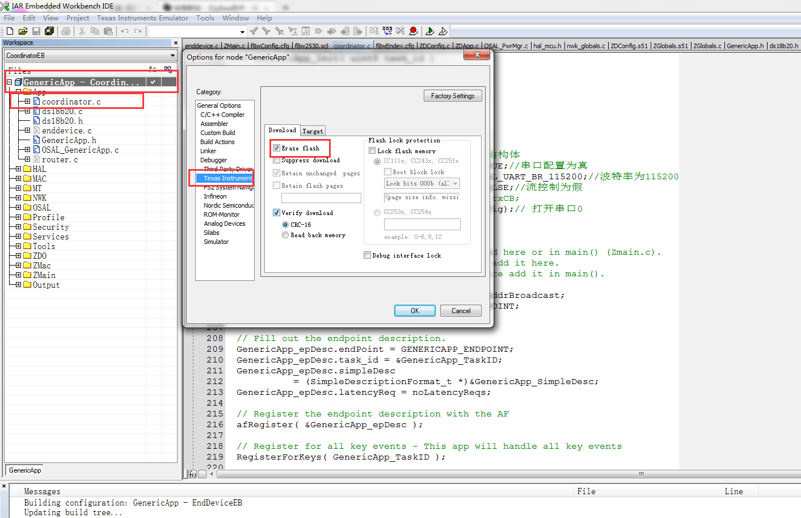Screen dimensions: 801x518
Task: Select the Debugger category
Action: coord(213,160)
